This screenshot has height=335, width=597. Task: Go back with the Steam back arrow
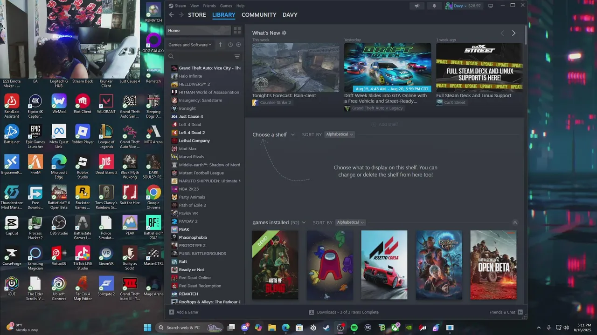(x=171, y=15)
